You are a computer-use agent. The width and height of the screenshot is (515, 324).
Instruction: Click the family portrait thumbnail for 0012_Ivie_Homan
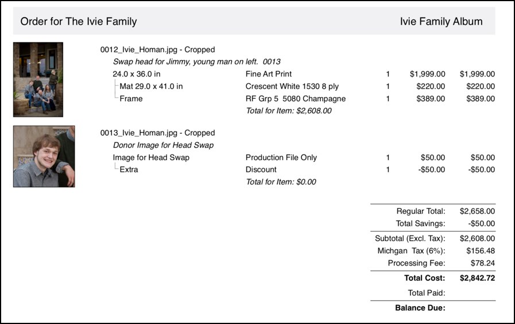(x=38, y=79)
